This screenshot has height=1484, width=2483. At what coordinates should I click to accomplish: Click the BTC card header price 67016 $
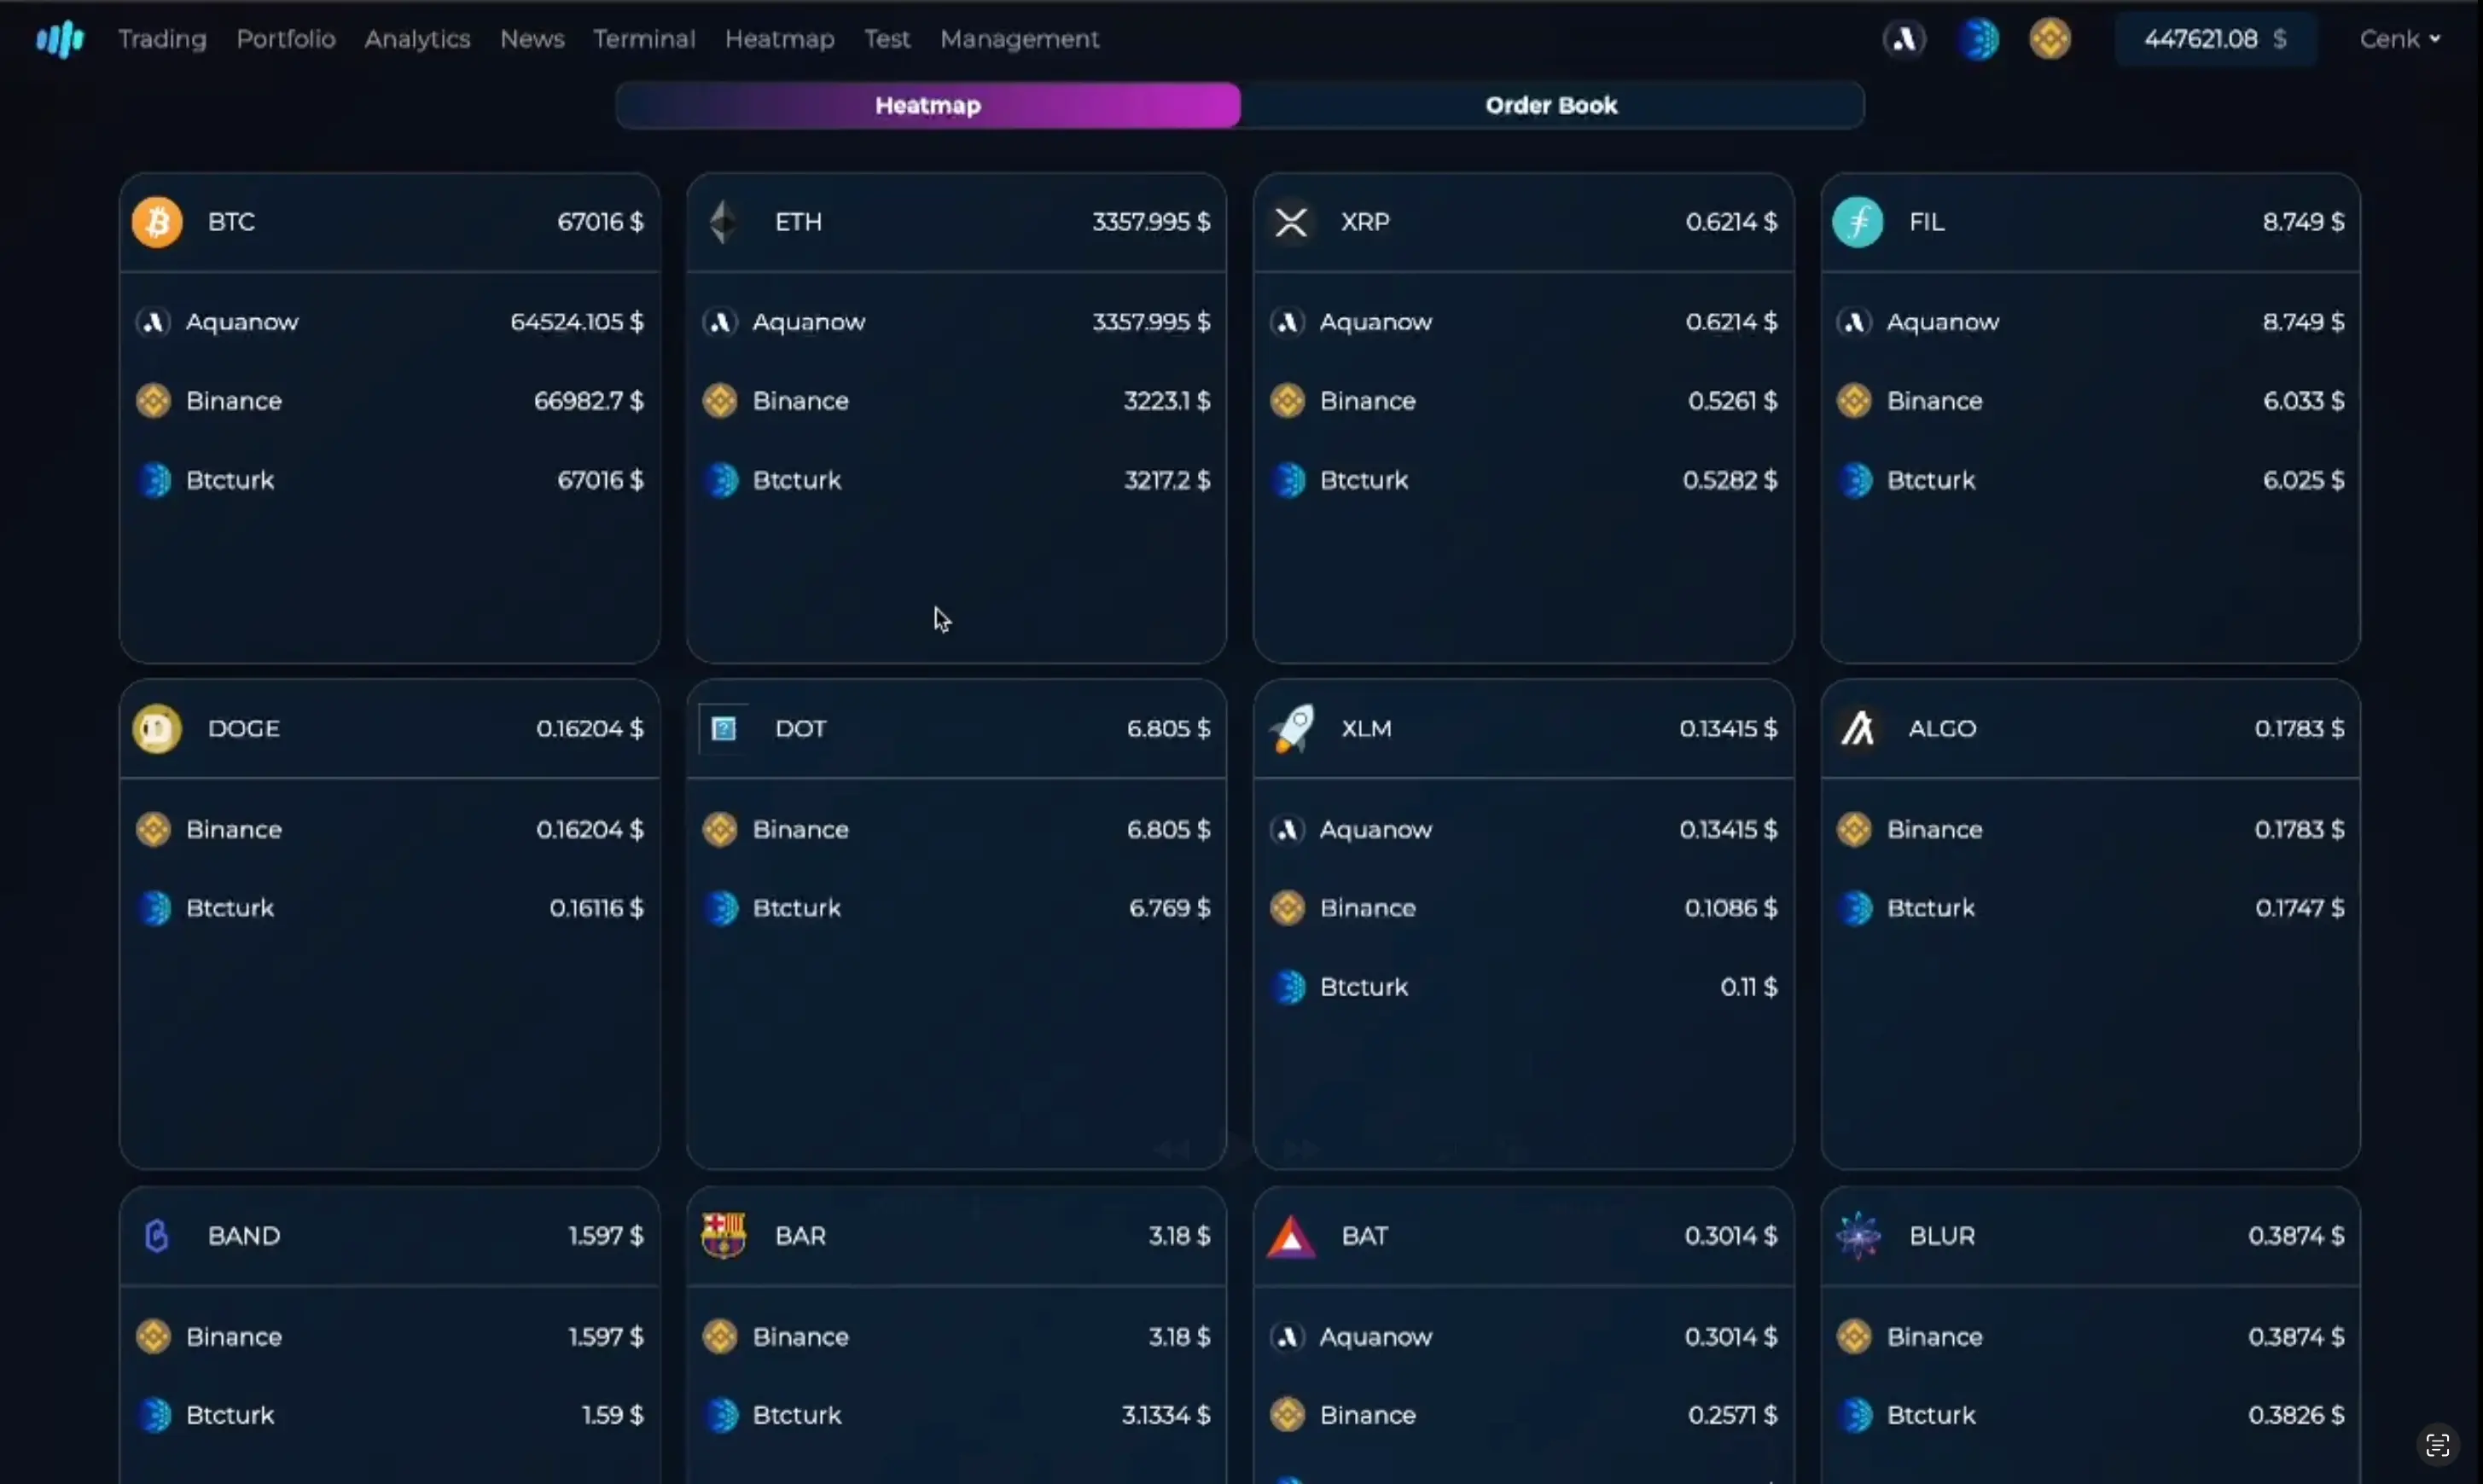pos(600,222)
